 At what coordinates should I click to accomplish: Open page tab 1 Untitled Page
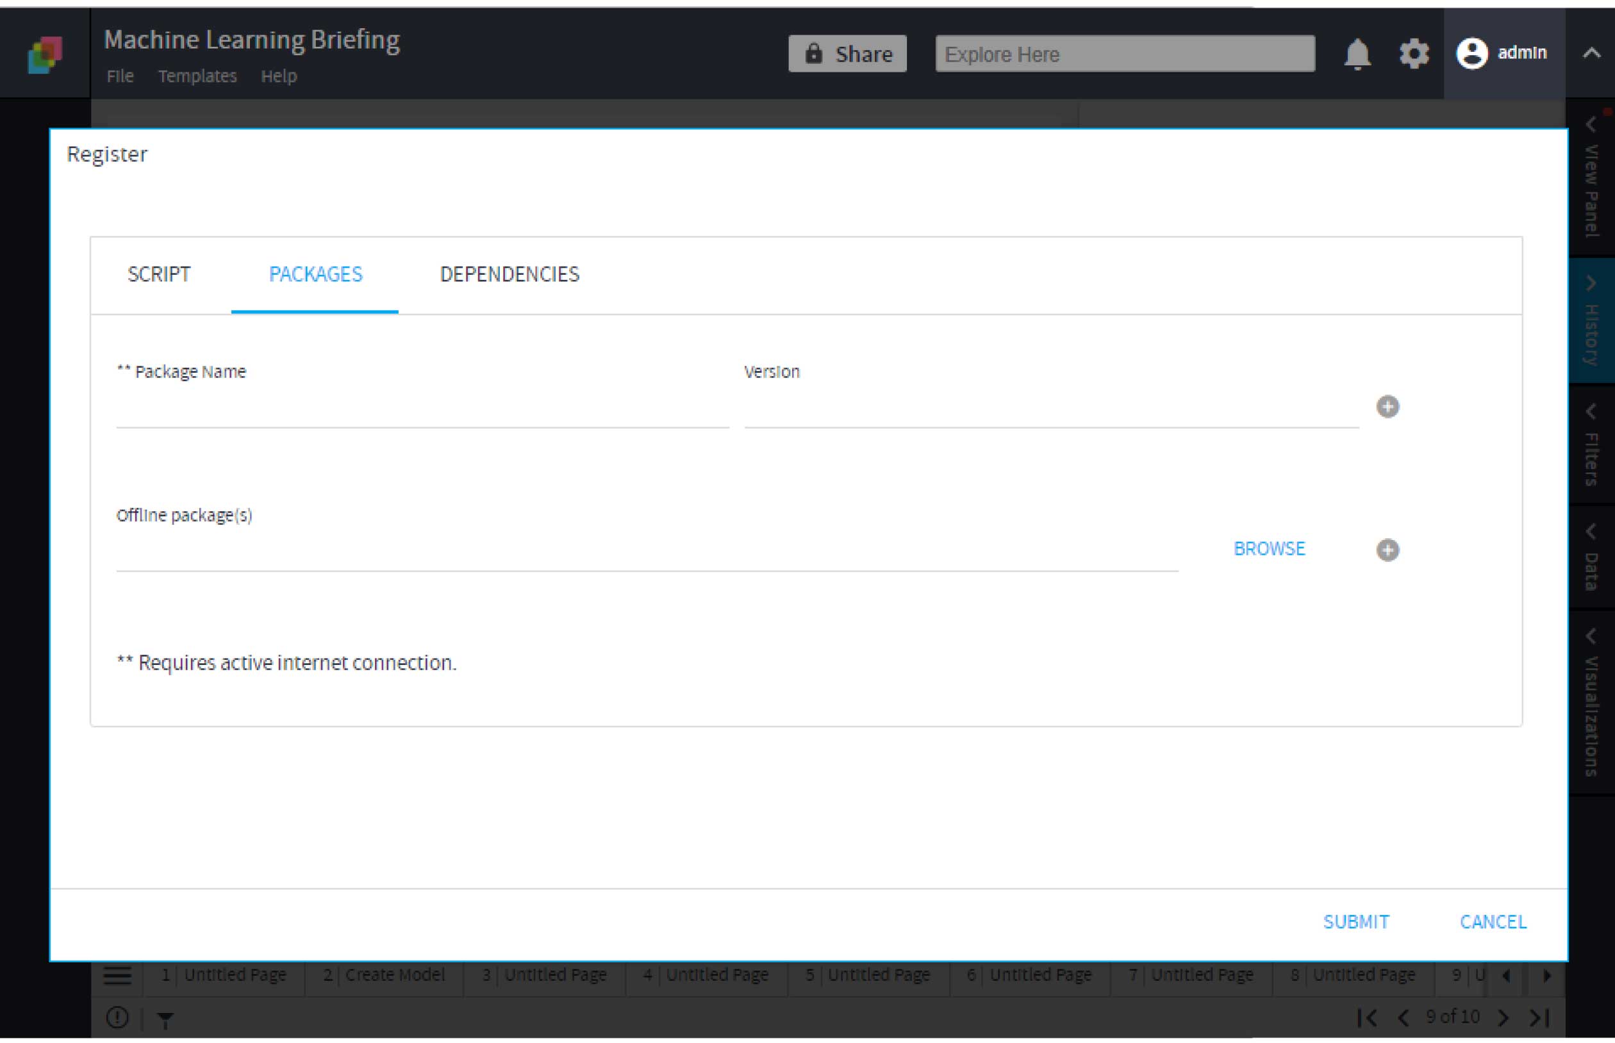click(224, 974)
